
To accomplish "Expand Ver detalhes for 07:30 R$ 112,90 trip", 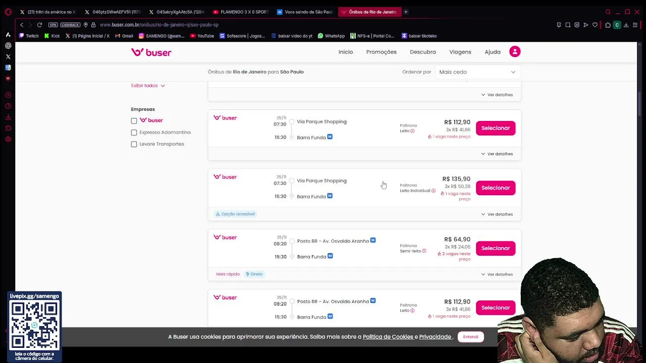I will coord(497,154).
